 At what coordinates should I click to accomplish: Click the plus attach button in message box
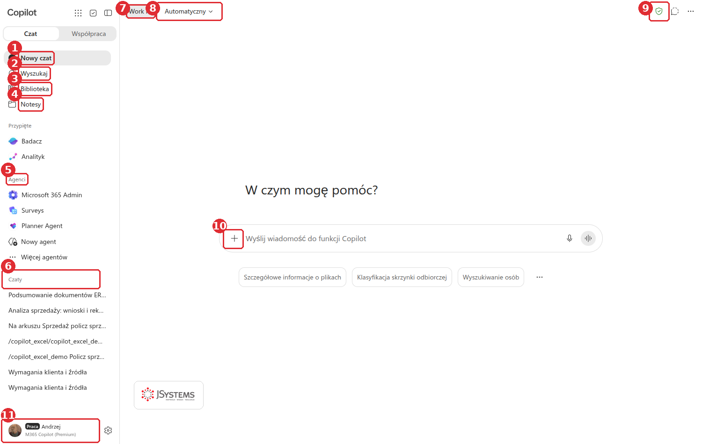tap(234, 238)
